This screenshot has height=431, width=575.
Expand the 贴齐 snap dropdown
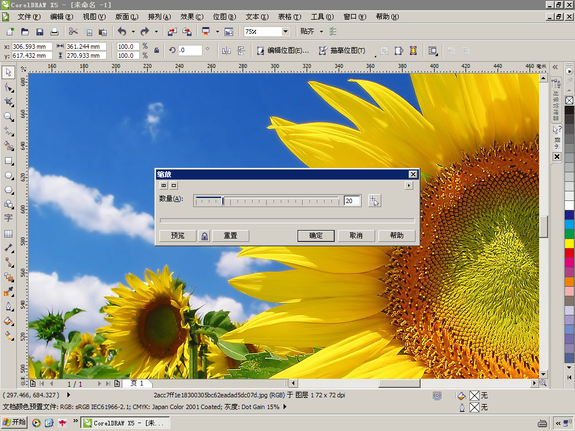click(x=321, y=31)
